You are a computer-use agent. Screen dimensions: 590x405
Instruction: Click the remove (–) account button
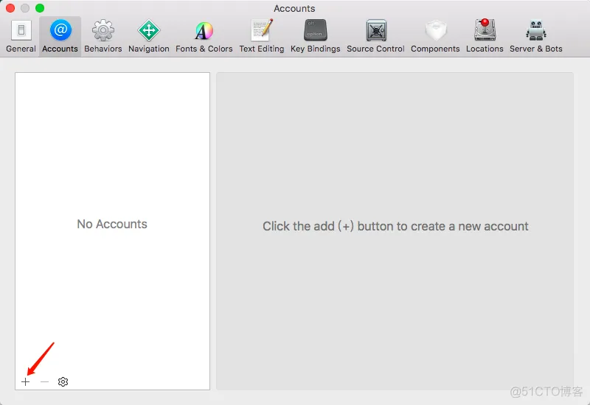pyautogui.click(x=44, y=381)
